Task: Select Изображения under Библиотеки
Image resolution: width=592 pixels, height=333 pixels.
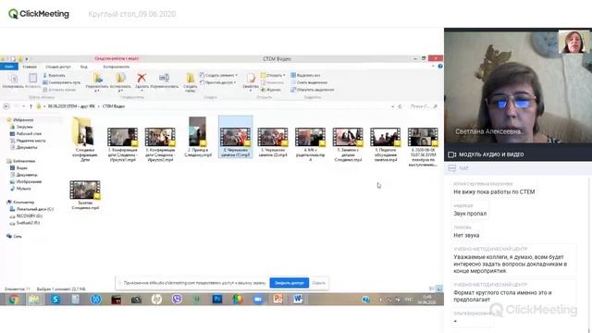Action: point(26,181)
